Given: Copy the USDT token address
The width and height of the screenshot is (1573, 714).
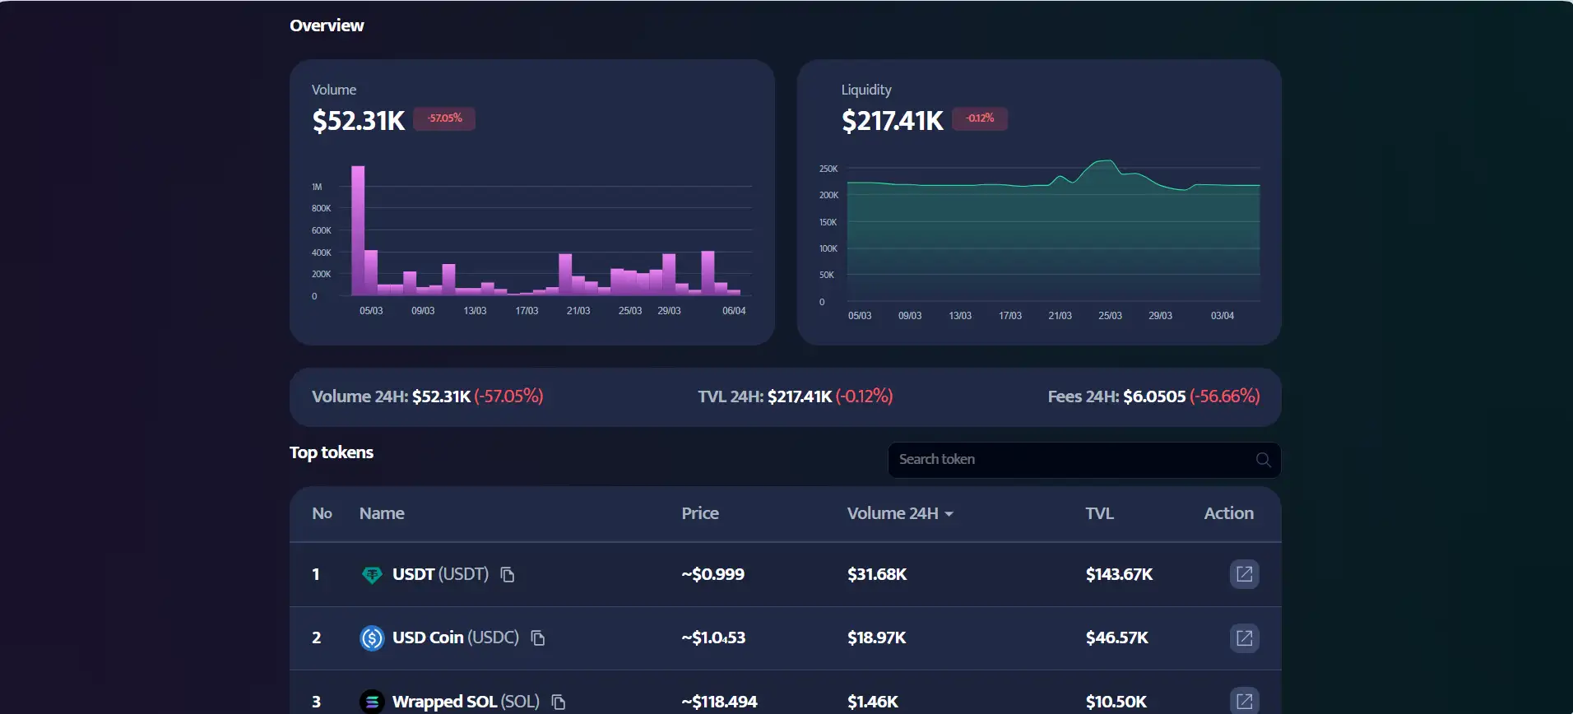Looking at the screenshot, I should click(508, 575).
